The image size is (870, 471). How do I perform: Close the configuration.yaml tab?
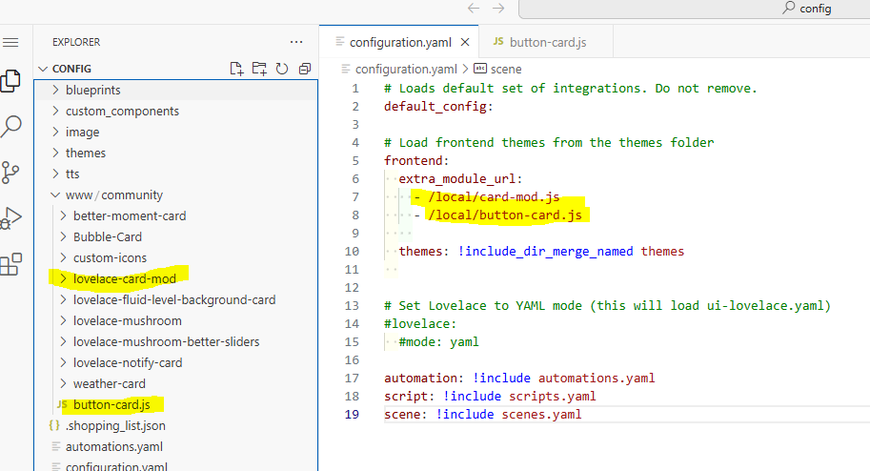coord(465,42)
